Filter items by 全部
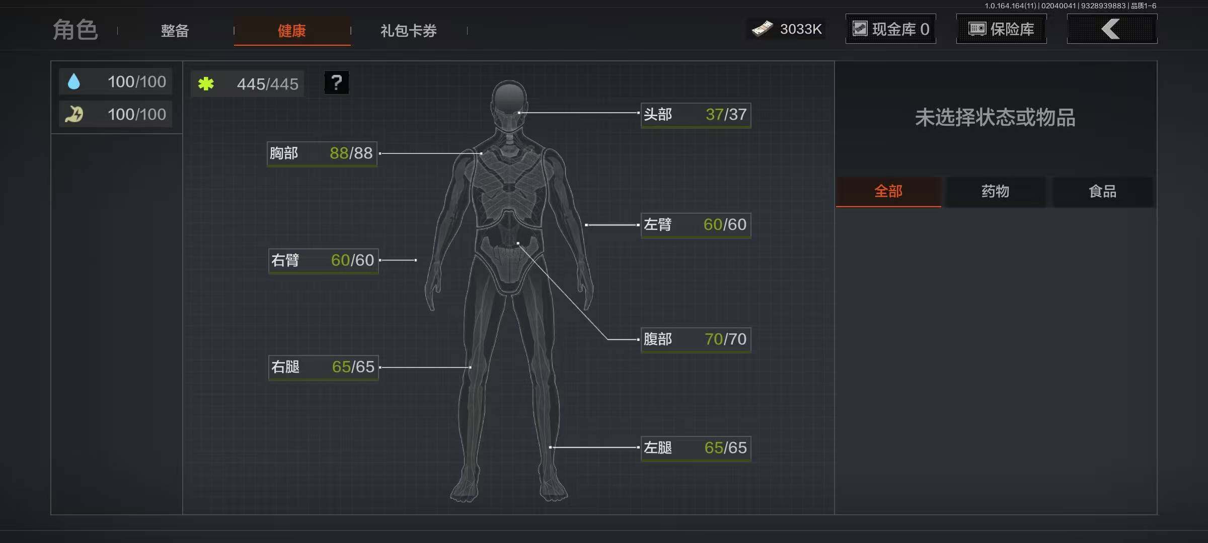The height and width of the screenshot is (543, 1208). point(888,192)
